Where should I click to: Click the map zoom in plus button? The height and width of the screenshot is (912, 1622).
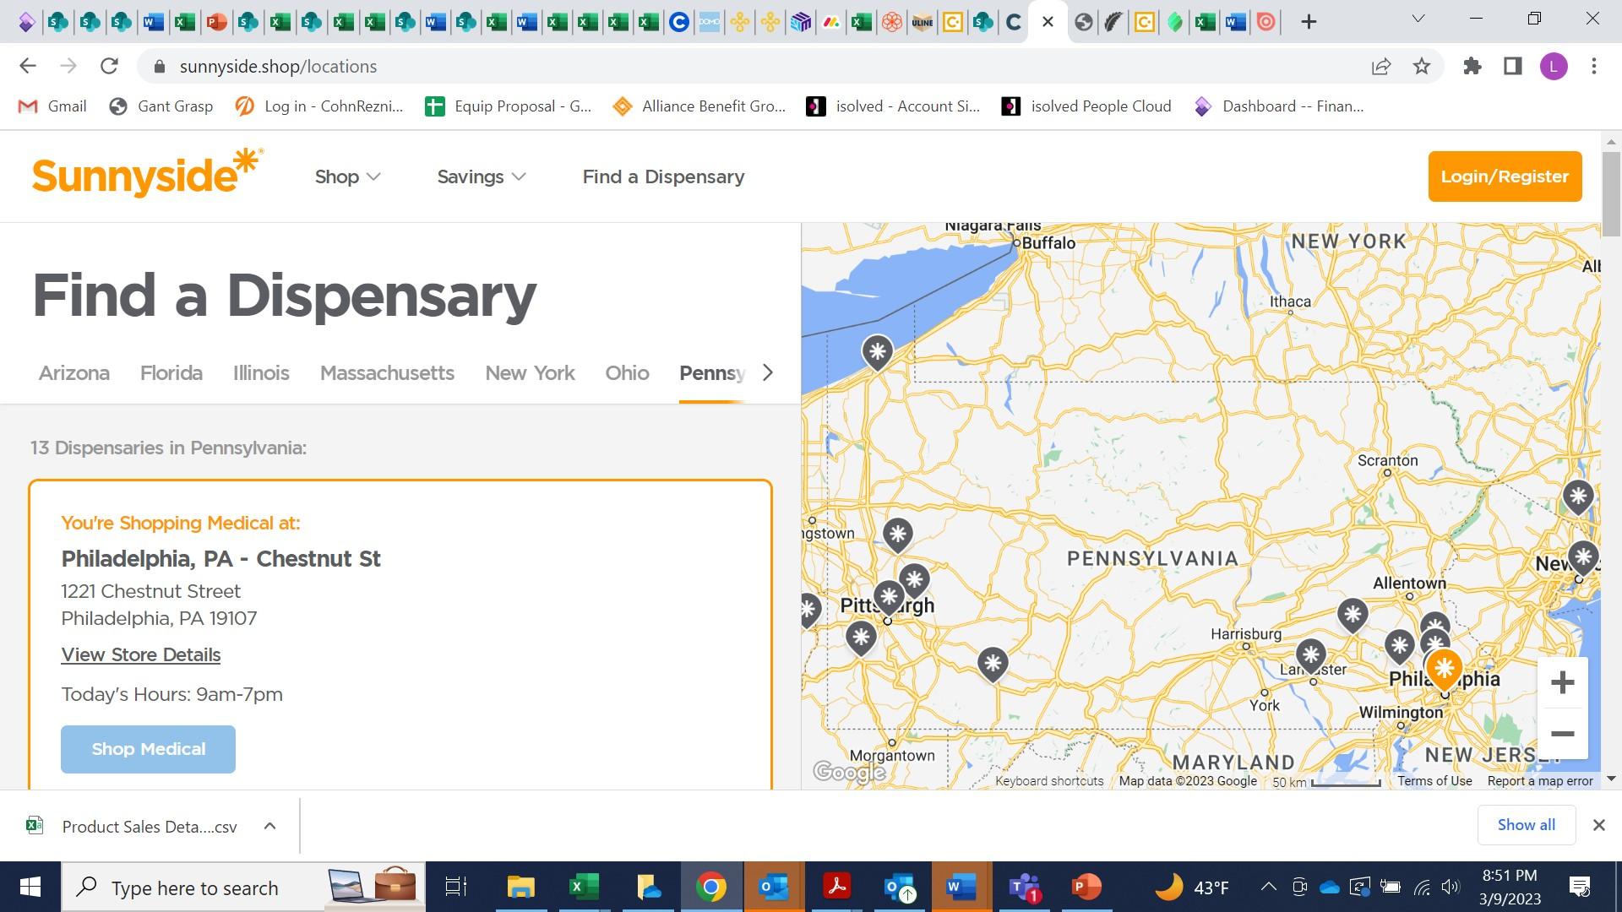pyautogui.click(x=1562, y=682)
